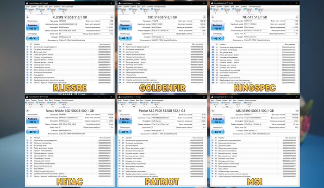Click previous-disk arrow in NE-512 window
The image size is (324, 188).
pyautogui.click(x=212, y=17)
